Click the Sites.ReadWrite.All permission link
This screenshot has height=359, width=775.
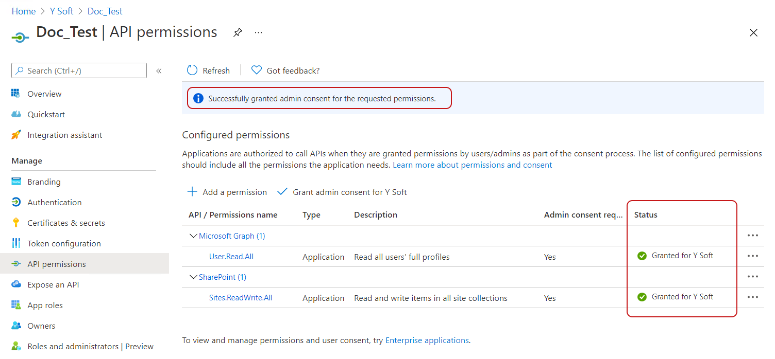tap(241, 298)
